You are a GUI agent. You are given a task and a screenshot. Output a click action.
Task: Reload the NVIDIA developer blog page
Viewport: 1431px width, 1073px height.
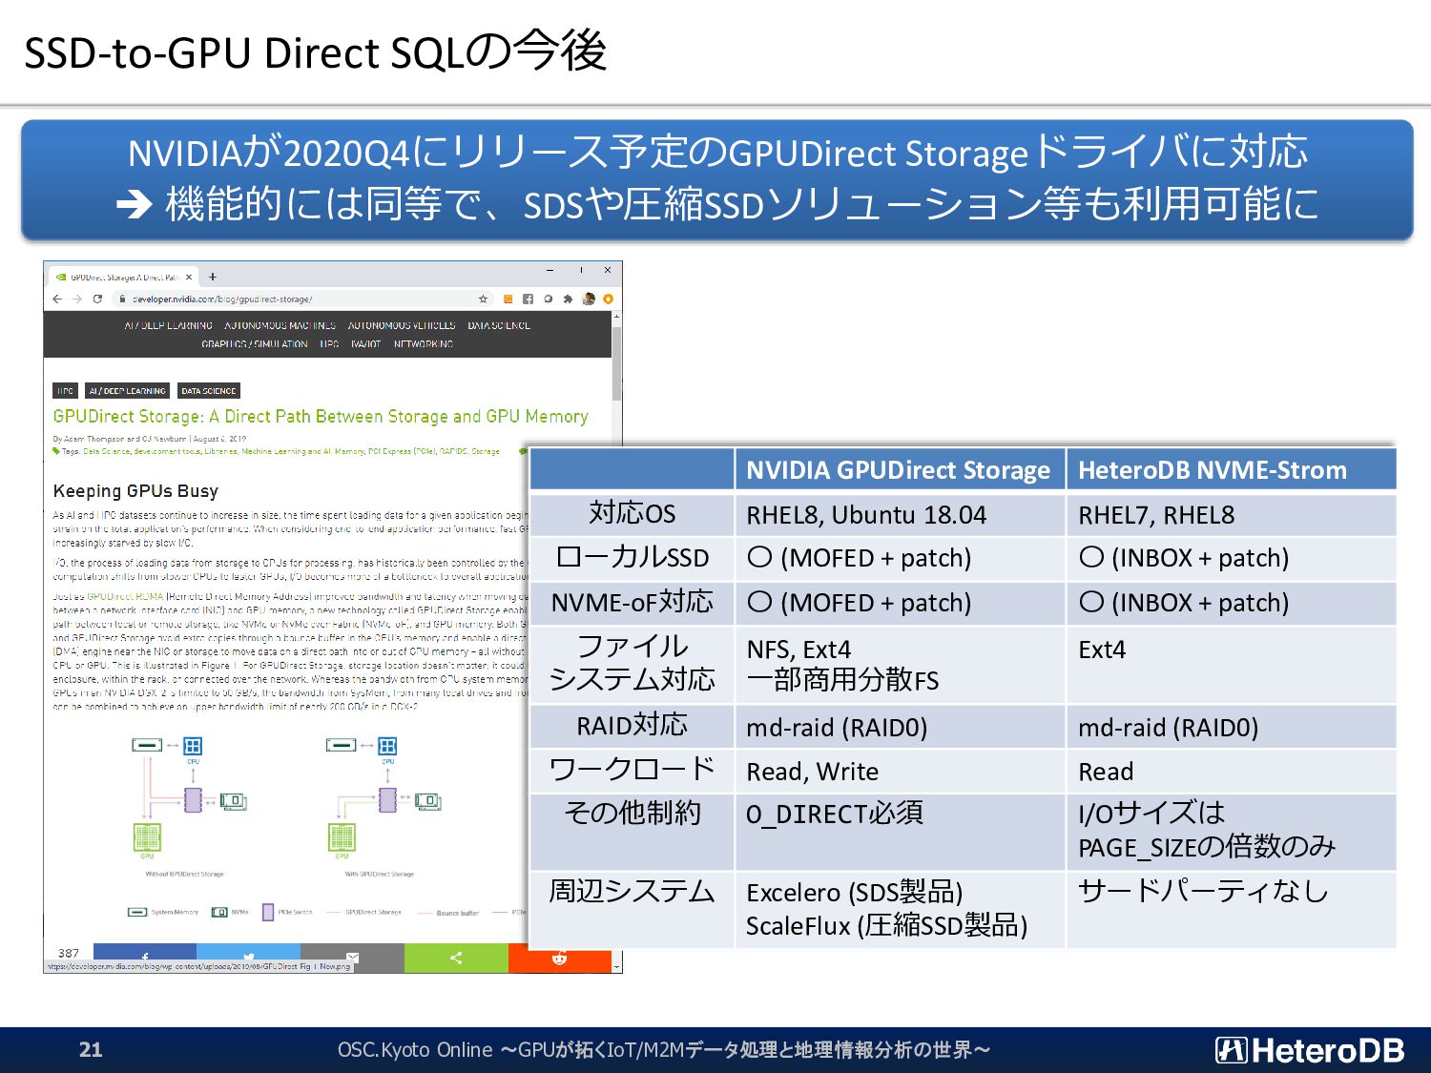(x=97, y=299)
